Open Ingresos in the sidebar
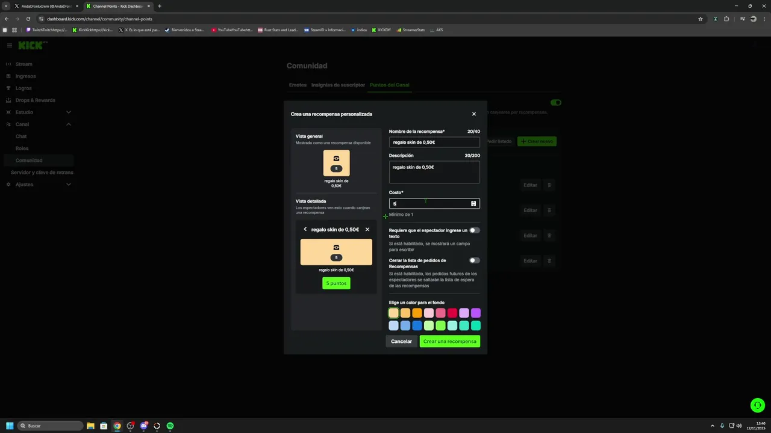This screenshot has width=771, height=433. tap(26, 76)
